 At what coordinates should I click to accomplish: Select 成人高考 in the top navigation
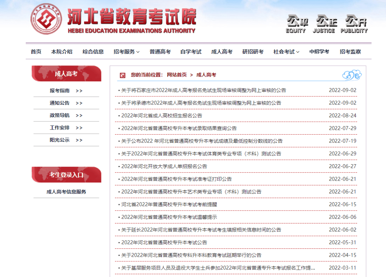click(x=222, y=52)
